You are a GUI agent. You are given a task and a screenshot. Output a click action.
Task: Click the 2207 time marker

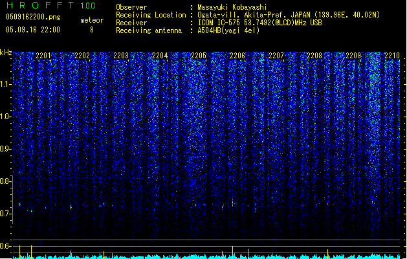[x=276, y=56]
